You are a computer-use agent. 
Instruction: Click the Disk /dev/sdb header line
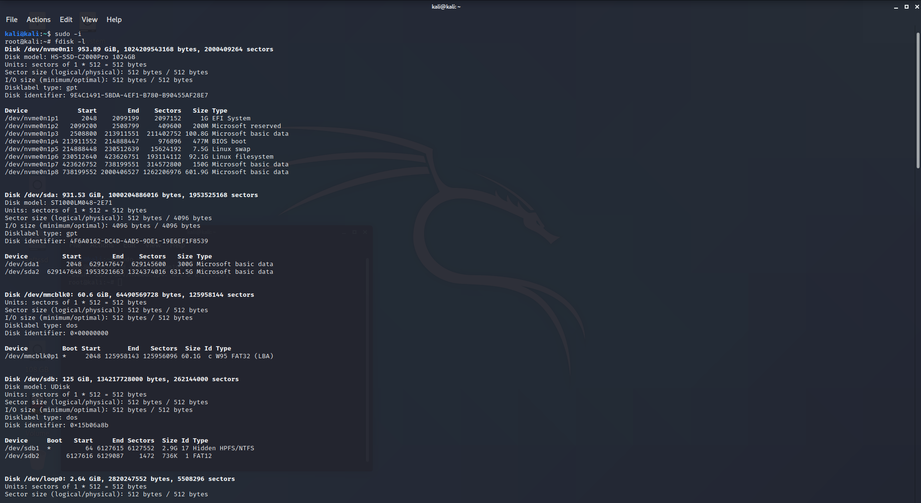pos(122,379)
